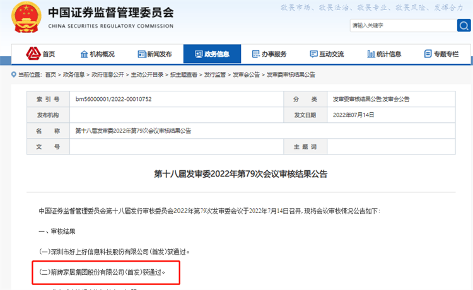Open the 新闻发布 navigation tab
473x290 pixels.
click(x=155, y=54)
